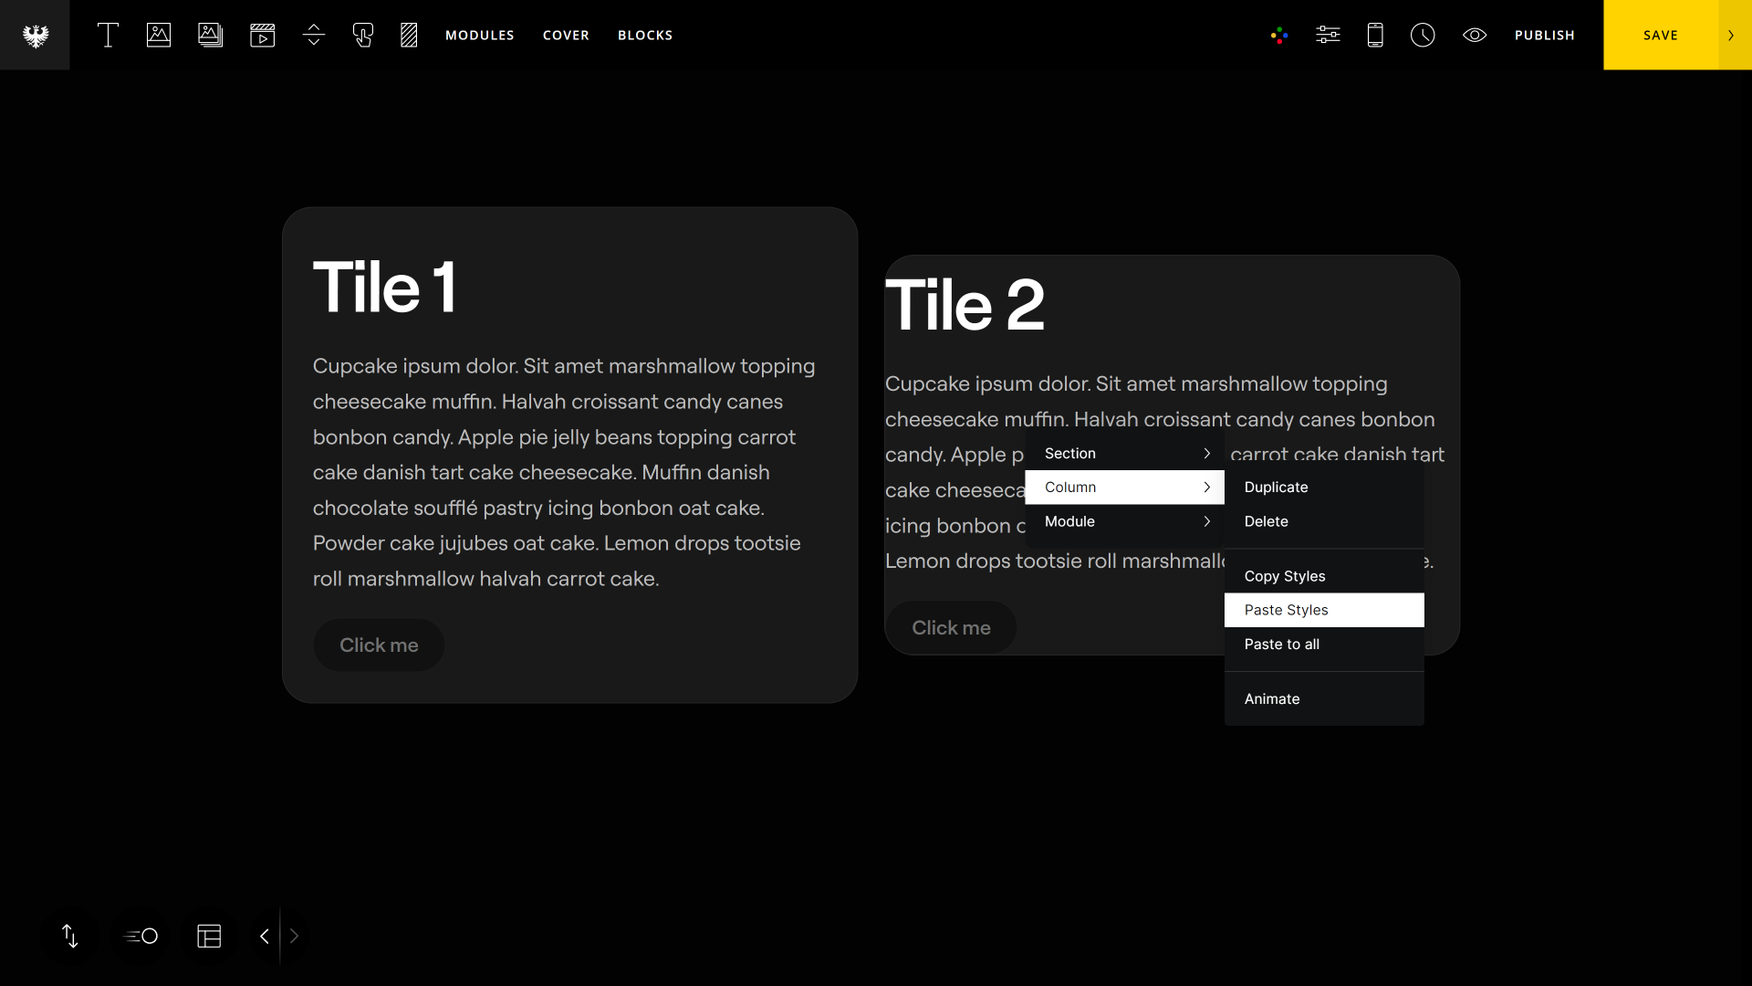Click the MODULES tab
The width and height of the screenshot is (1752, 986).
pyautogui.click(x=480, y=35)
